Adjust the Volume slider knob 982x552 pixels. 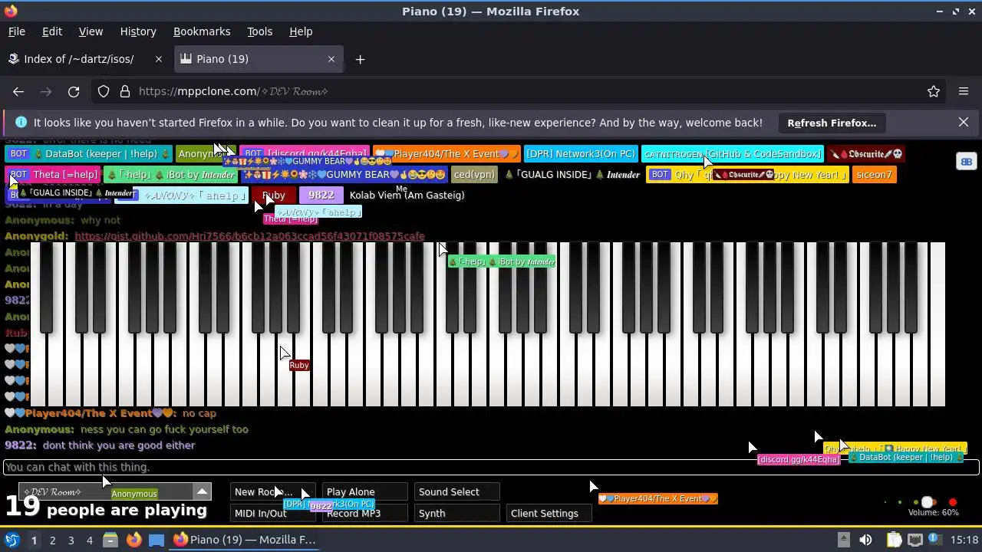(x=928, y=502)
